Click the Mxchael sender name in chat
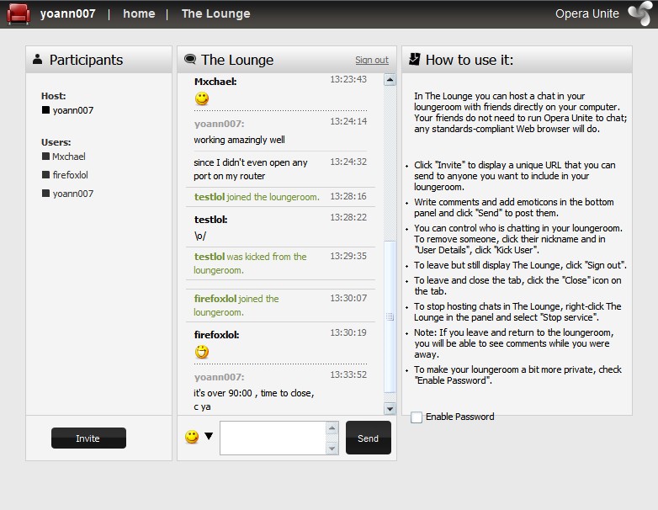The width and height of the screenshot is (658, 510). coord(215,82)
